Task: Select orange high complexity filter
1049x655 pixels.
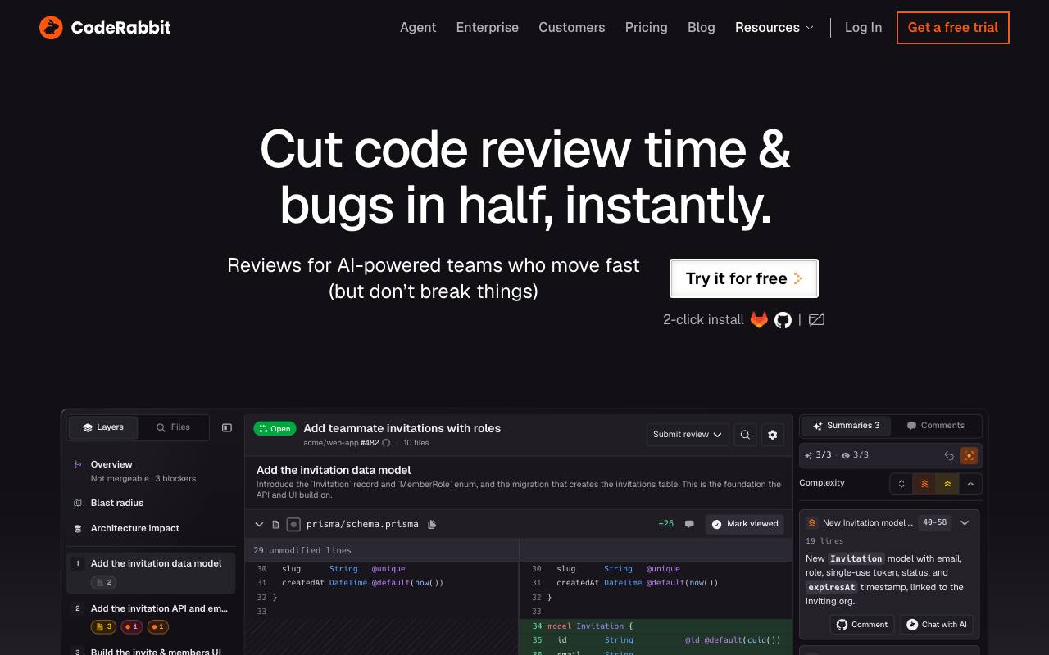Action: pos(924,484)
